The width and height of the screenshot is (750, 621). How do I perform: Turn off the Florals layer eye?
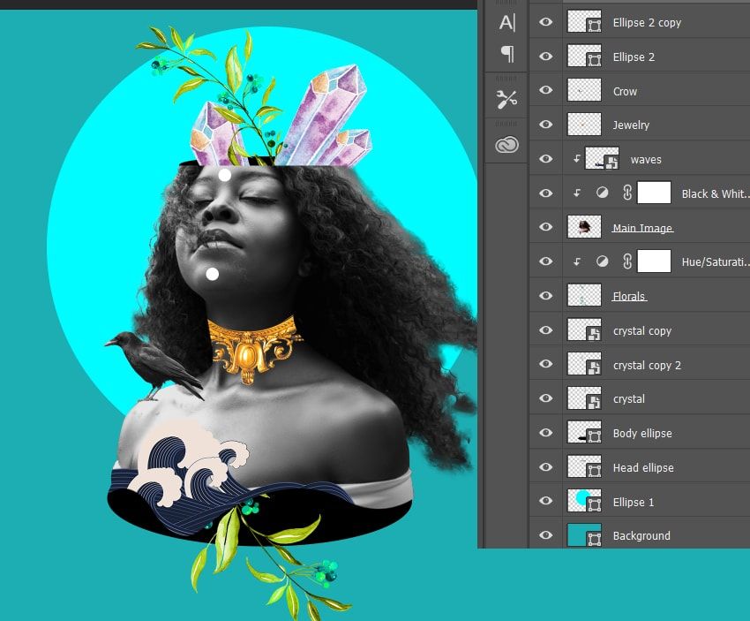coord(546,296)
